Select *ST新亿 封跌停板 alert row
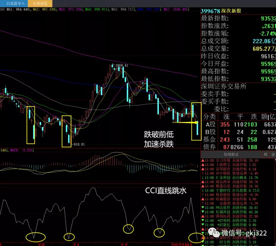 229,225
